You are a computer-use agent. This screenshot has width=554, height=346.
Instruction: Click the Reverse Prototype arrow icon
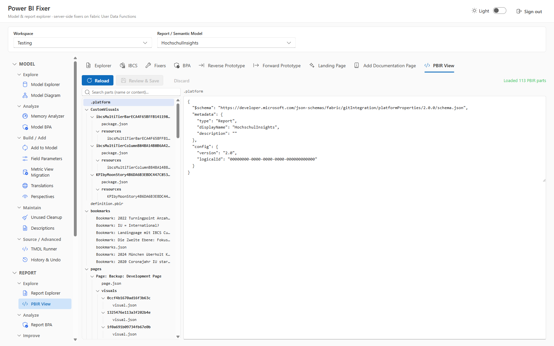pos(202,65)
